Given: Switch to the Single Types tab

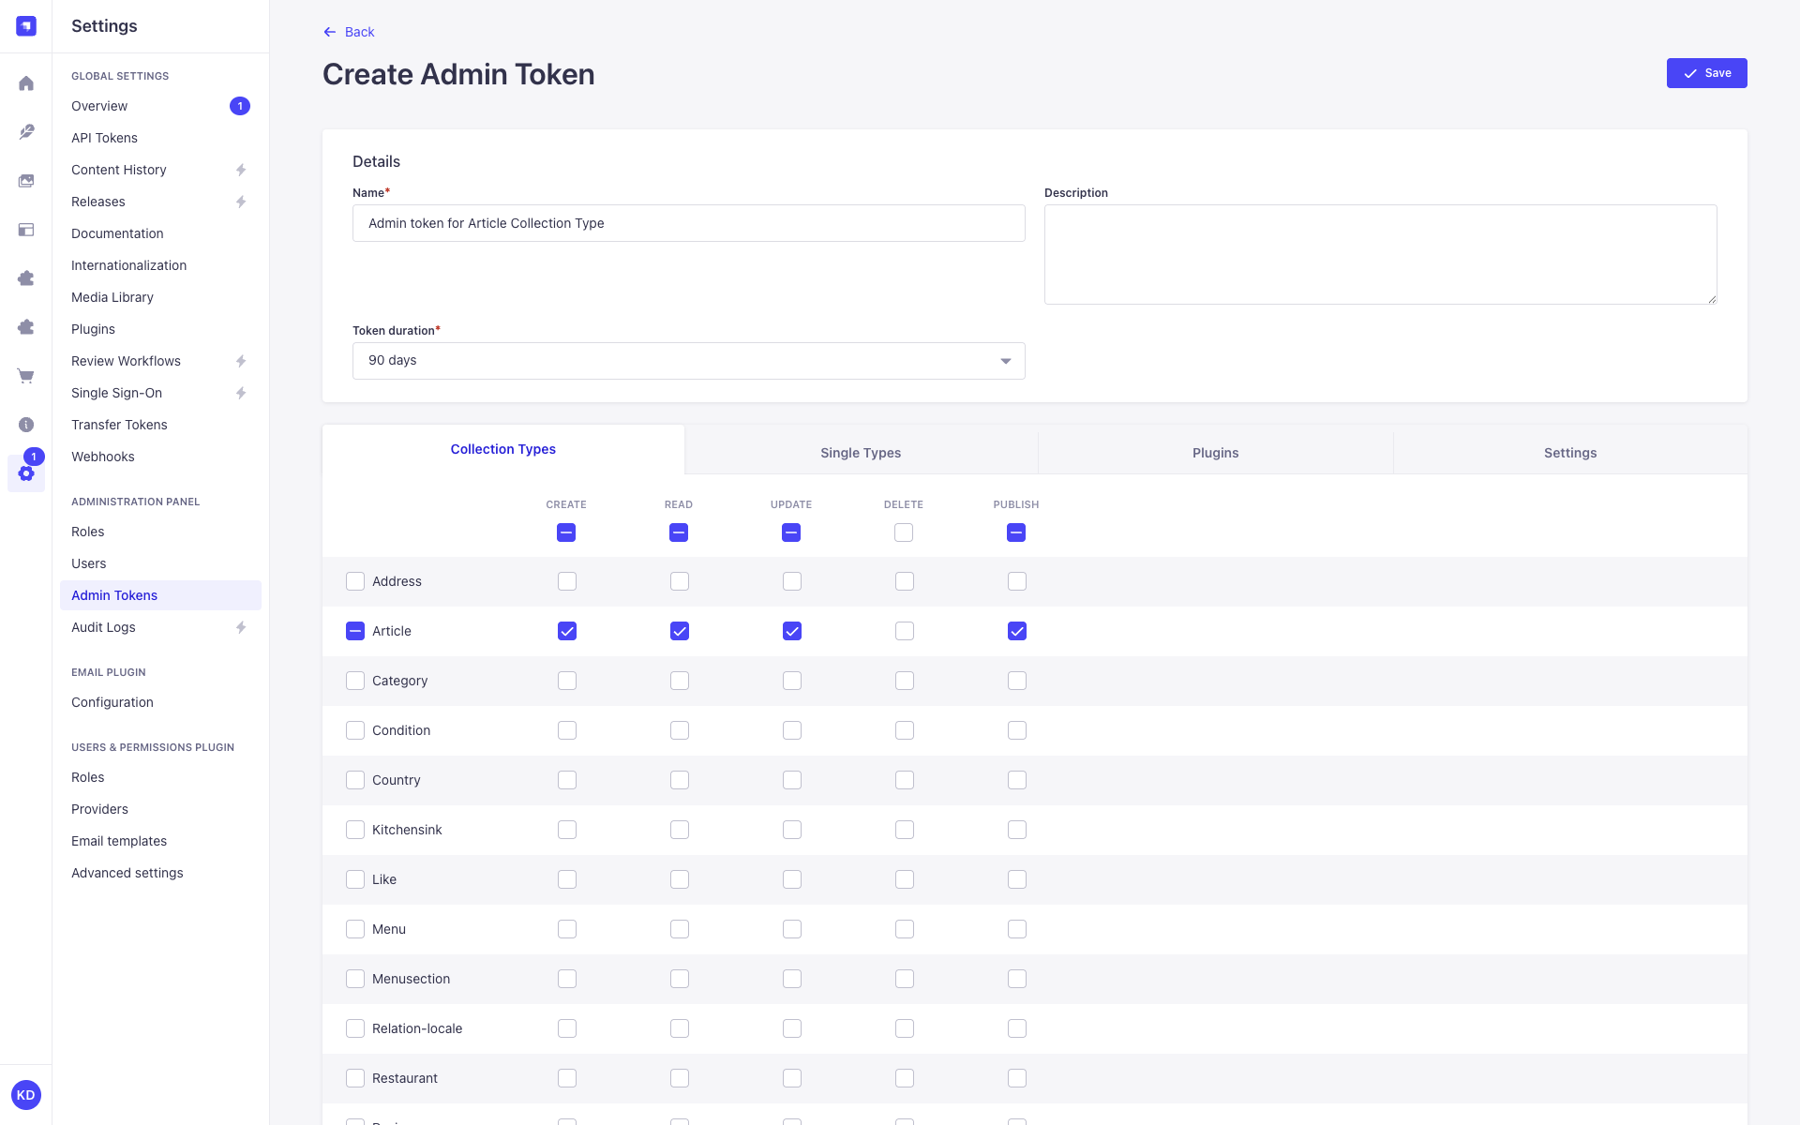Looking at the screenshot, I should pyautogui.click(x=860, y=452).
